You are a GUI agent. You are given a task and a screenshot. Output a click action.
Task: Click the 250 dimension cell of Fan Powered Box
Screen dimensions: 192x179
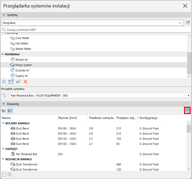tap(60, 154)
